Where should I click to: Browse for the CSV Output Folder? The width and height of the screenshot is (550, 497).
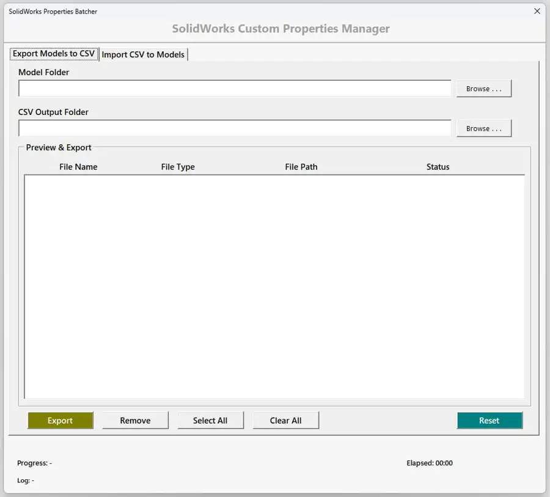click(x=483, y=128)
